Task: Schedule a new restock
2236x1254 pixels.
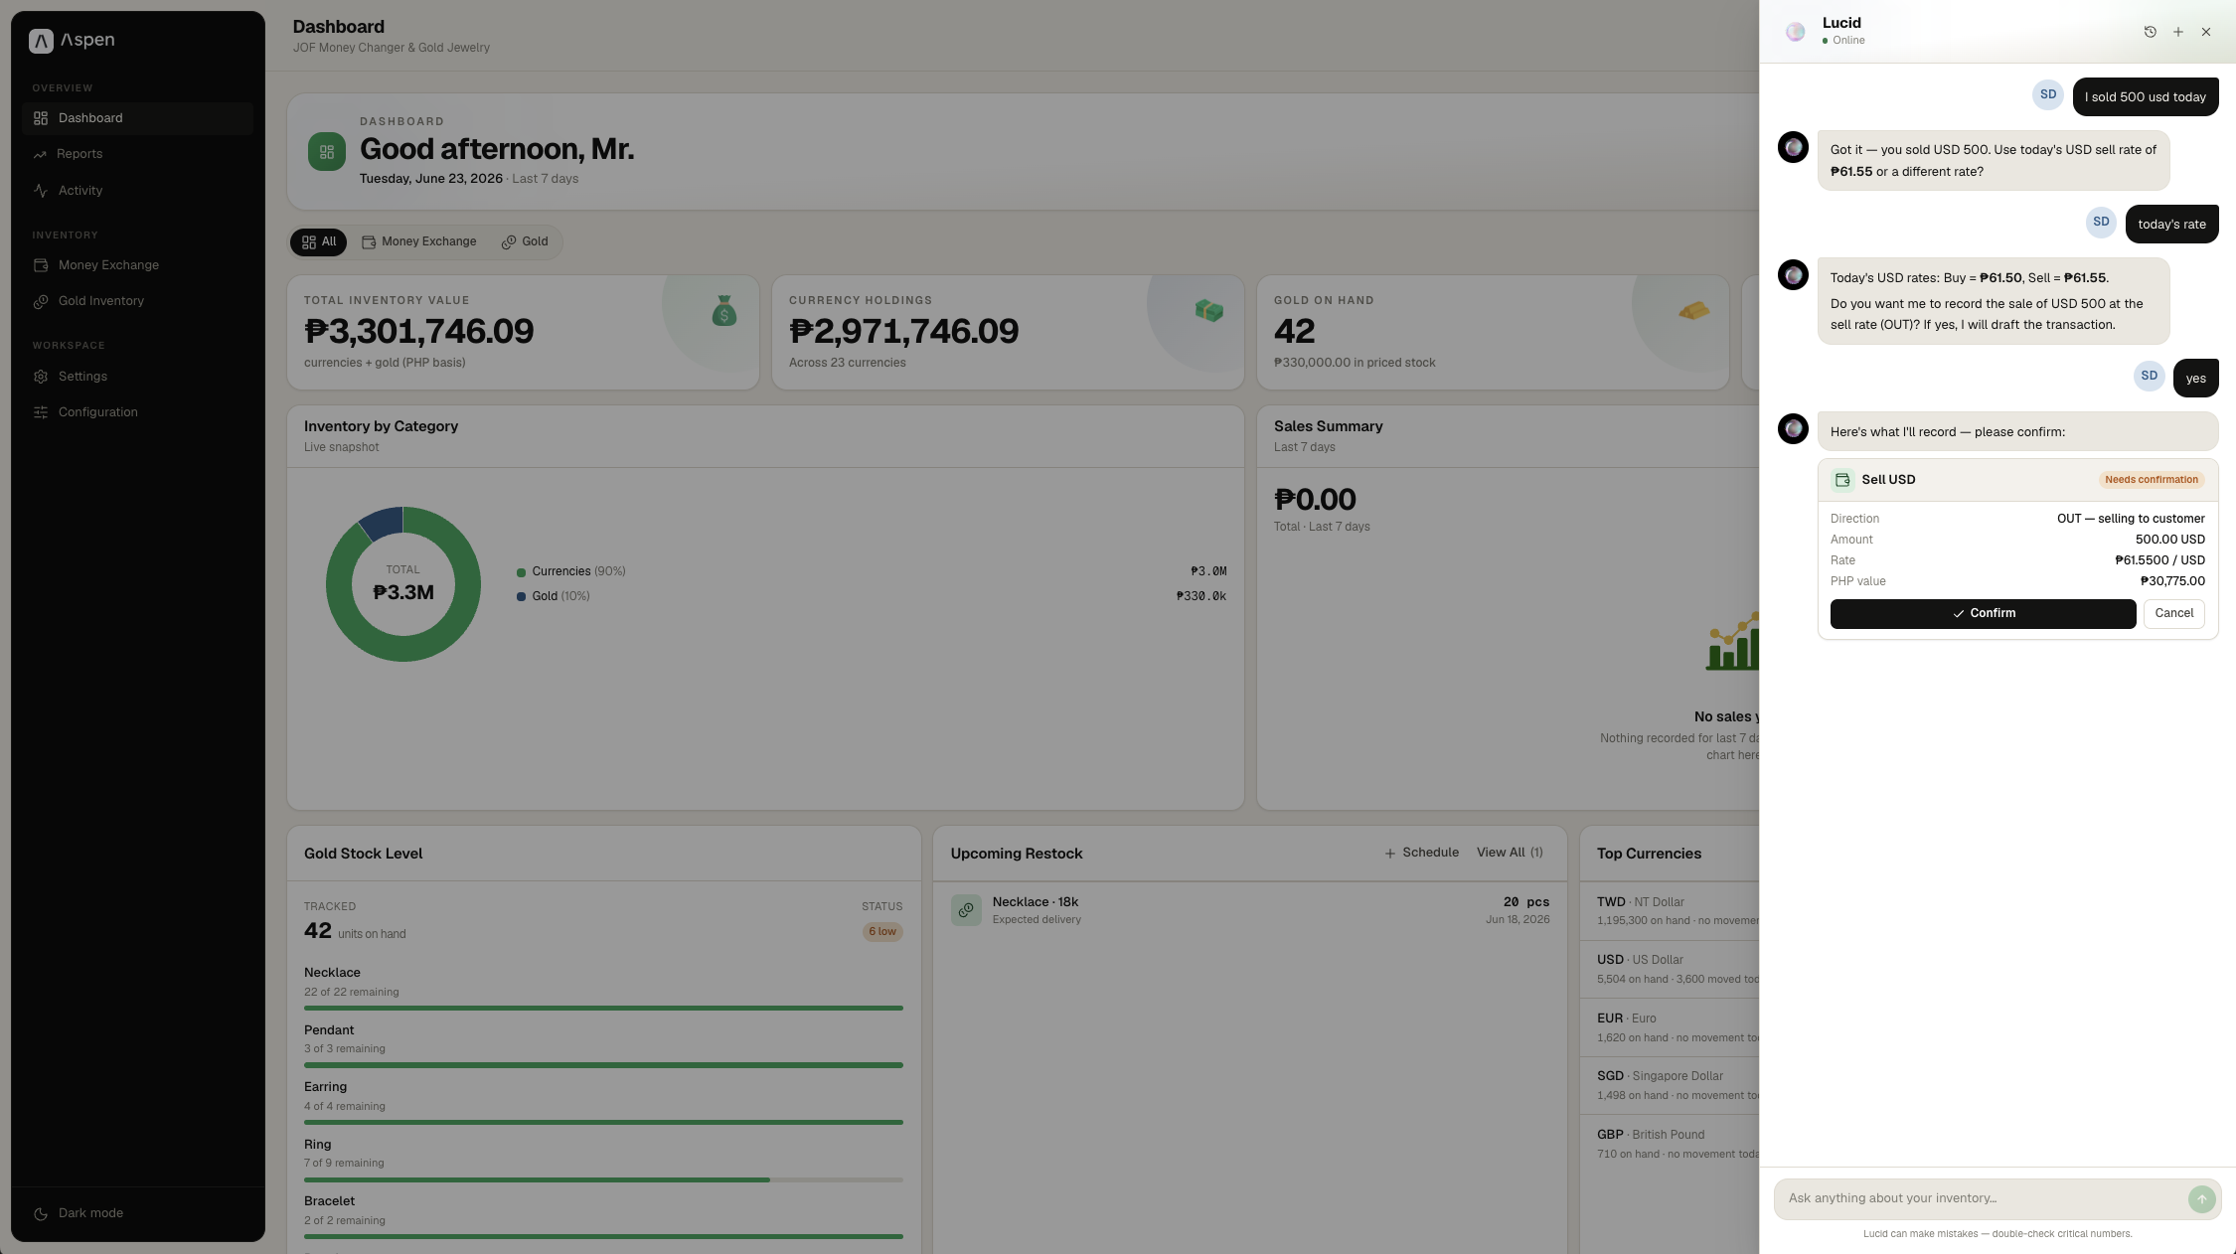Action: (x=1422, y=854)
